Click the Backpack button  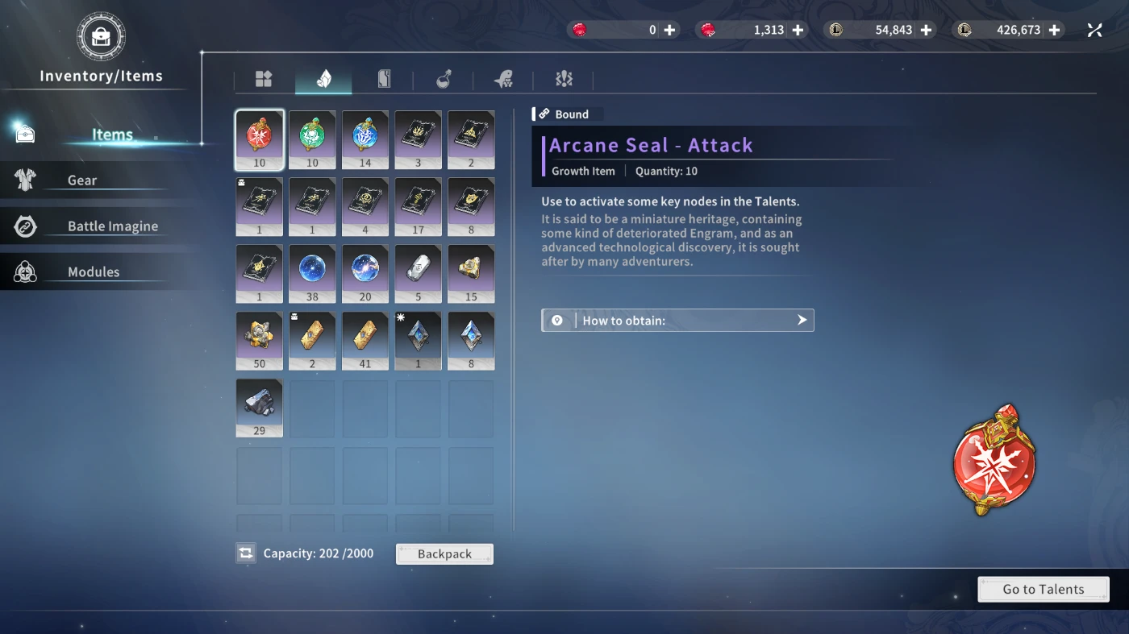444,554
